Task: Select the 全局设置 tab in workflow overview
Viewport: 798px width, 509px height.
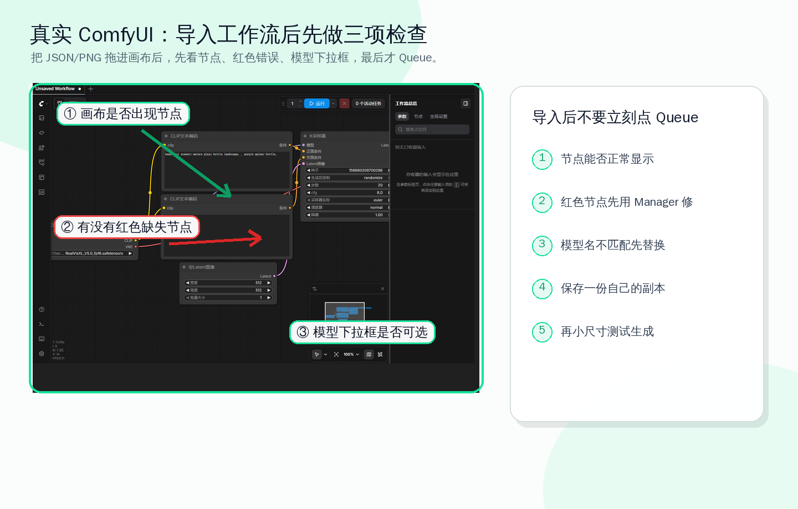Action: coord(438,116)
